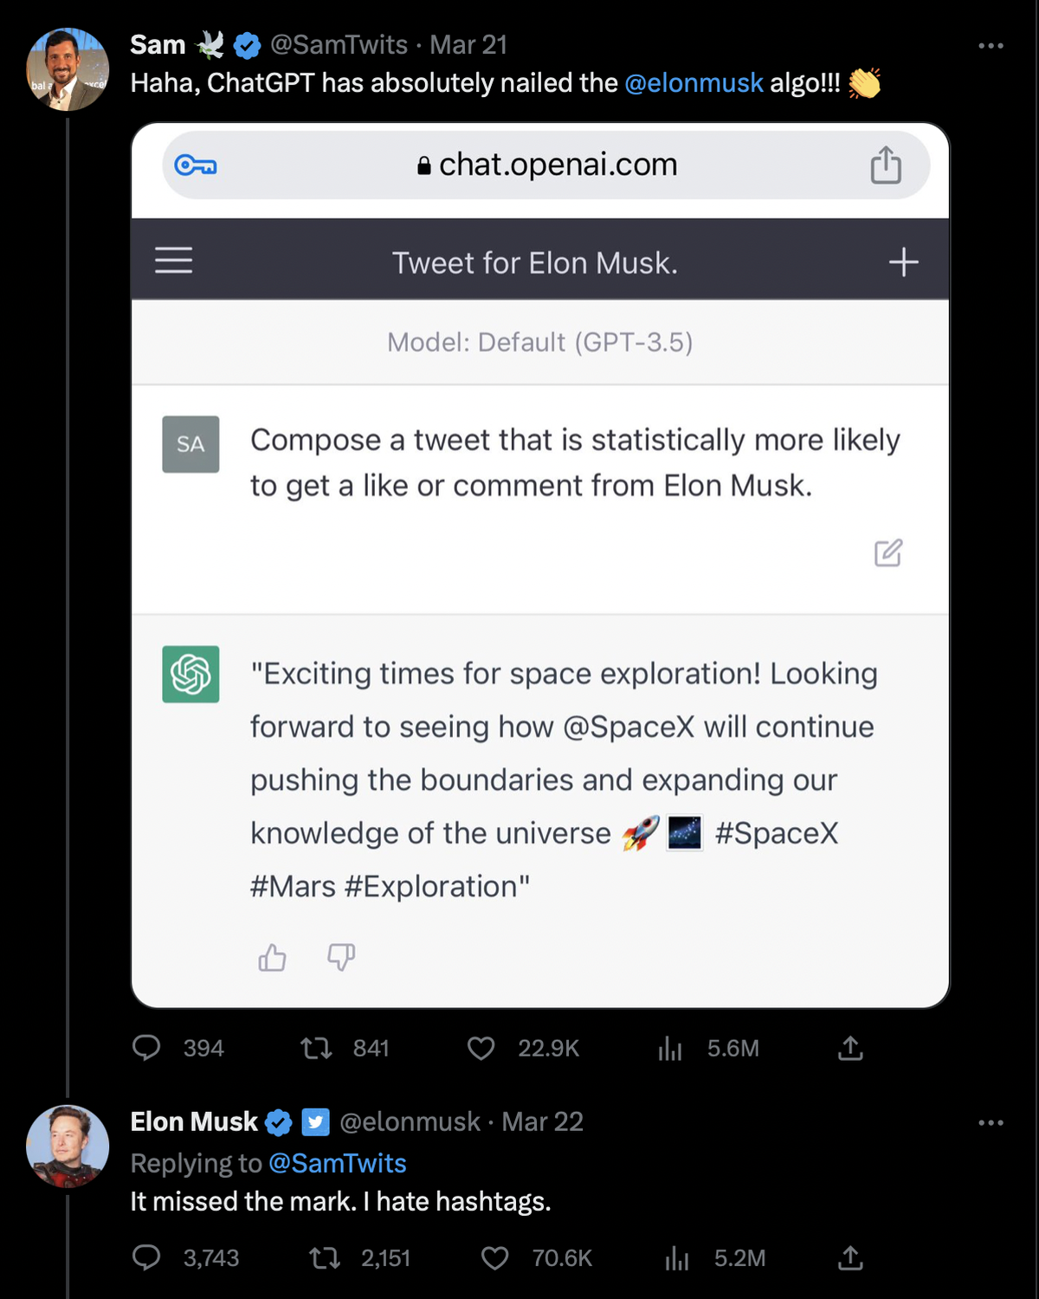Like Elon Musk's reply with 70.6K likes
This screenshot has height=1299, width=1039.
[495, 1258]
